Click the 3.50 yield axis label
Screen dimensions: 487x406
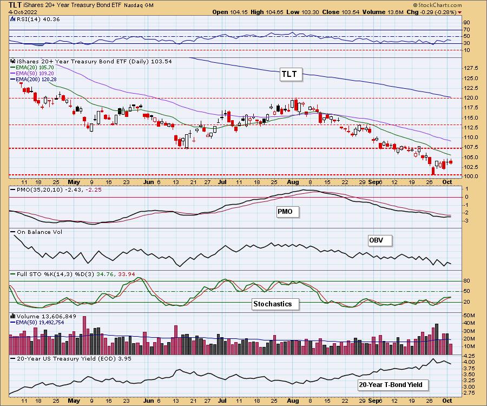469,375
